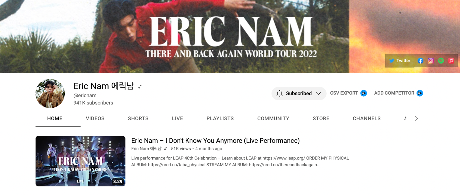Image resolution: width=460 pixels, height=195 pixels.
Task: Show more tabs with right chevron
Action: click(x=416, y=118)
